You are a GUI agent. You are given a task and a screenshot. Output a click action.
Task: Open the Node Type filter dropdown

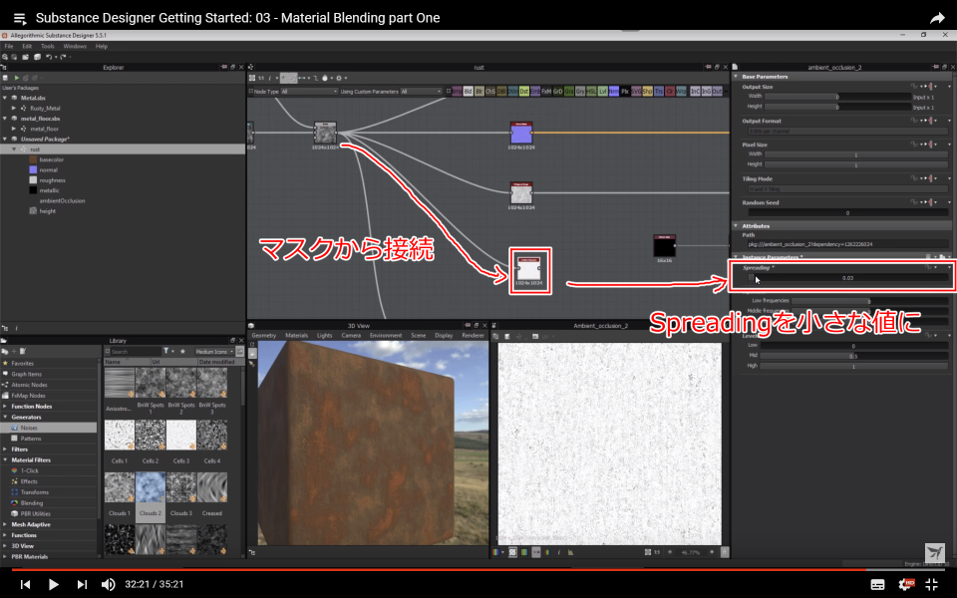click(309, 92)
